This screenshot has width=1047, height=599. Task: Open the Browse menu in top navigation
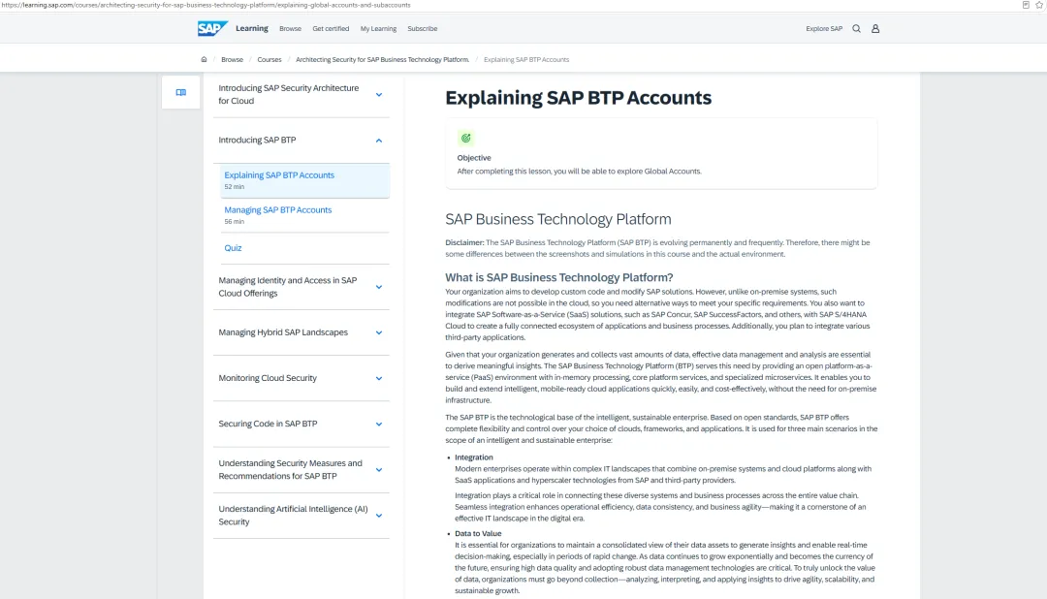pyautogui.click(x=290, y=29)
